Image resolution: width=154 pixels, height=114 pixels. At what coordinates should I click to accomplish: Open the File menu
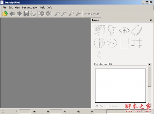tap(5, 7)
